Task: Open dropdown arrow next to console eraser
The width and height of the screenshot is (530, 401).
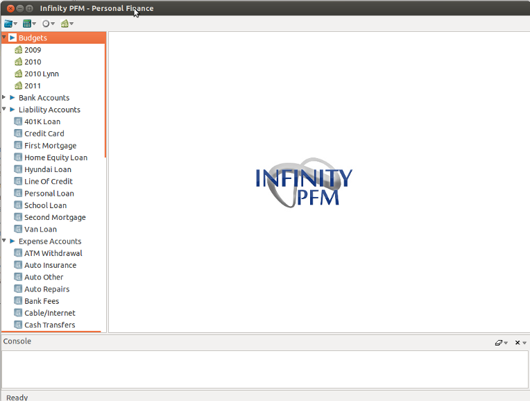Action: 506,343
